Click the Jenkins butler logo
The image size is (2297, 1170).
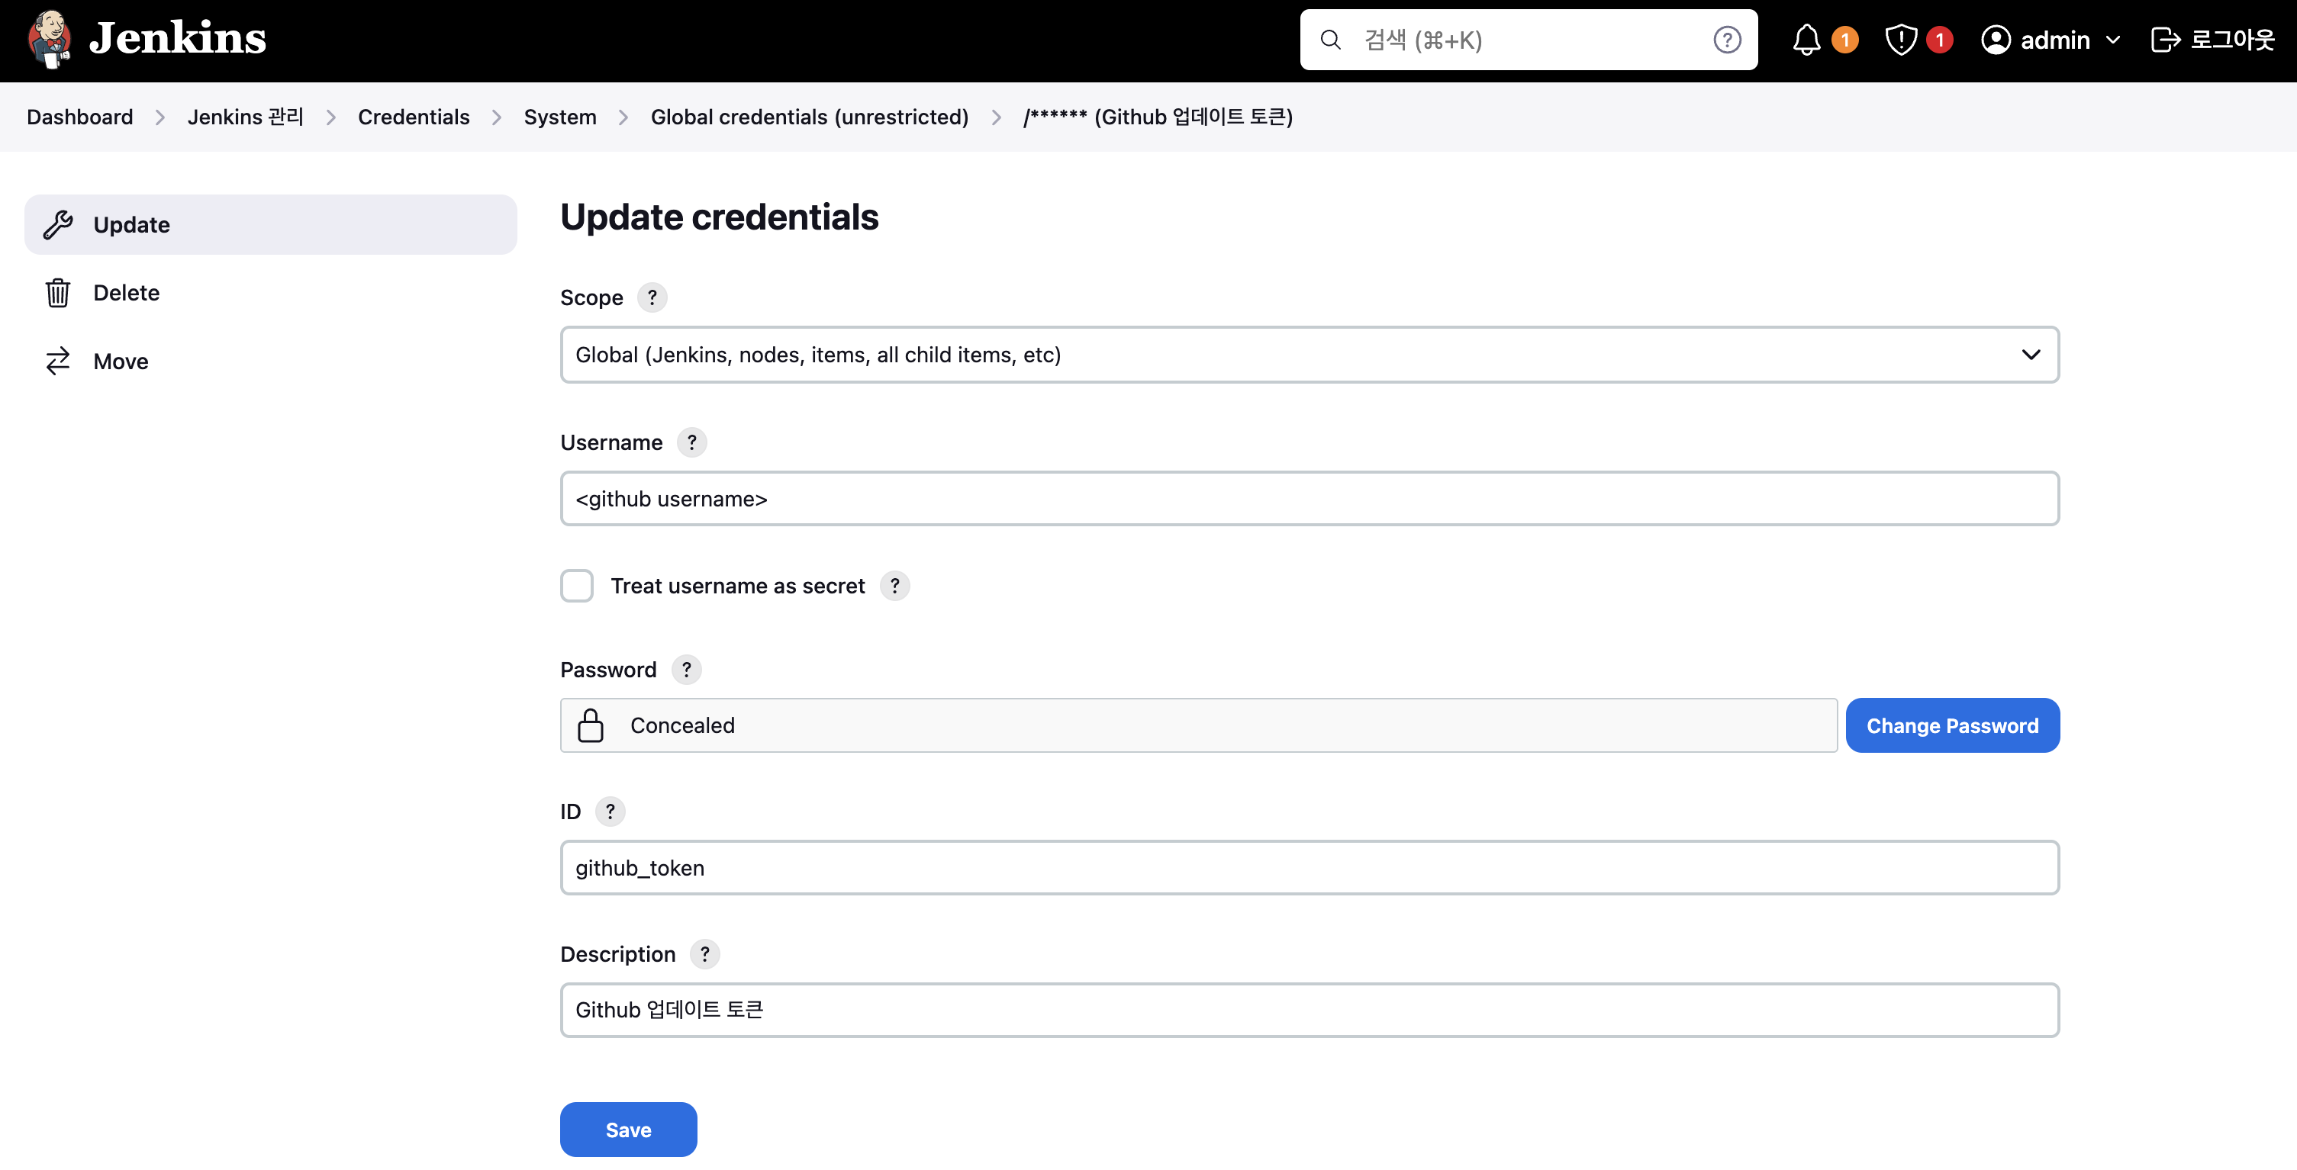point(49,39)
